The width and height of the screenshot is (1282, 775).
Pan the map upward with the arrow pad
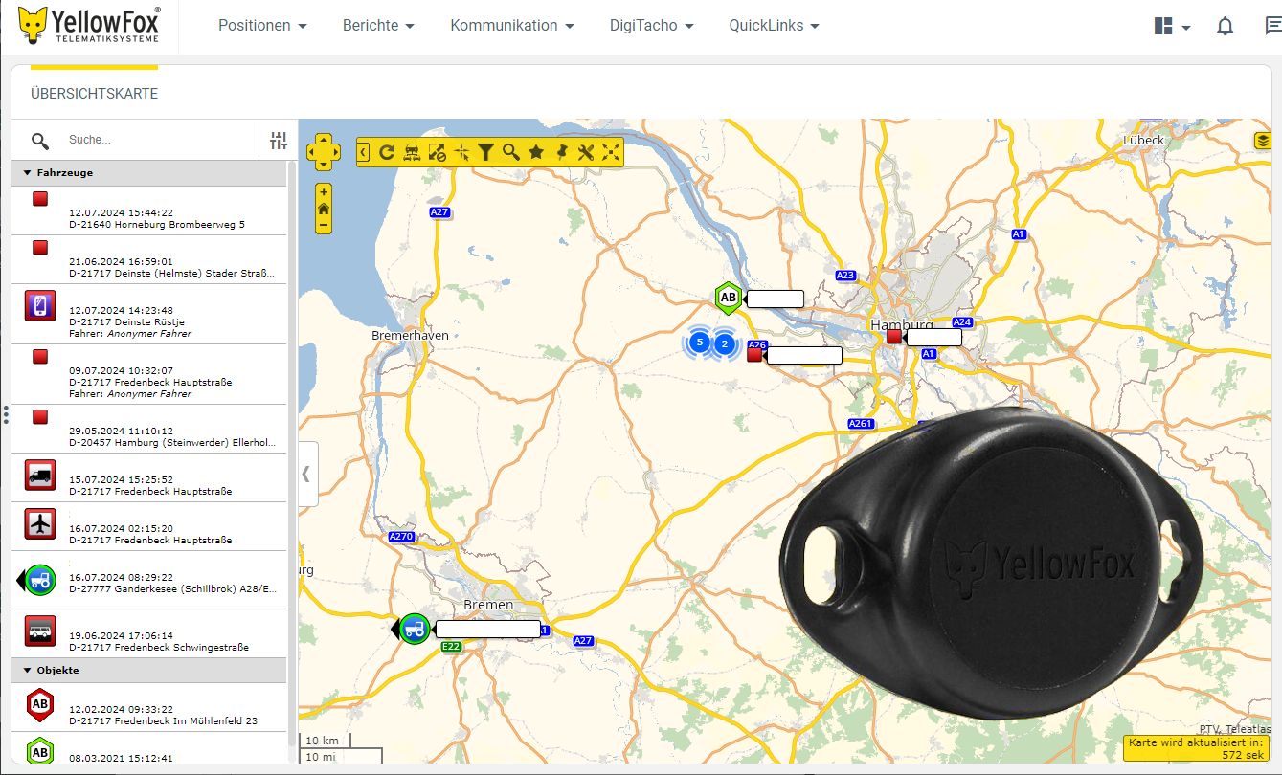click(x=324, y=140)
